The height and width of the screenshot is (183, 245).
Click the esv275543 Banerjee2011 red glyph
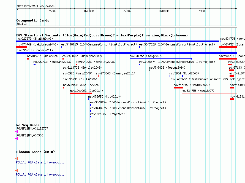coord(98,76)
